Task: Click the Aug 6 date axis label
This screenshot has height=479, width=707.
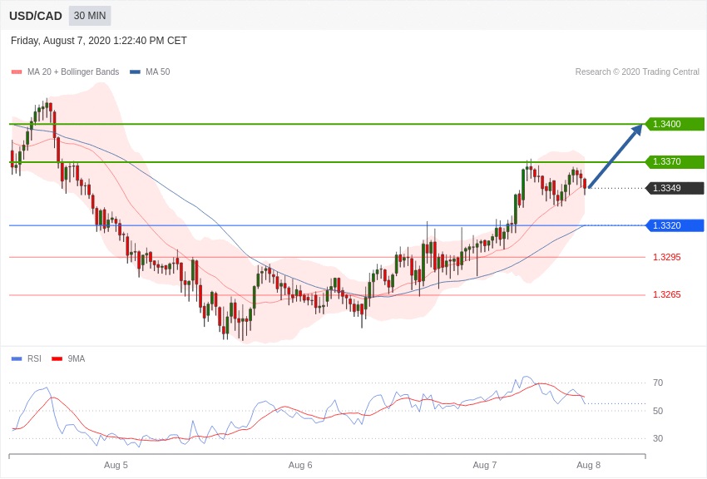Action: click(x=300, y=465)
